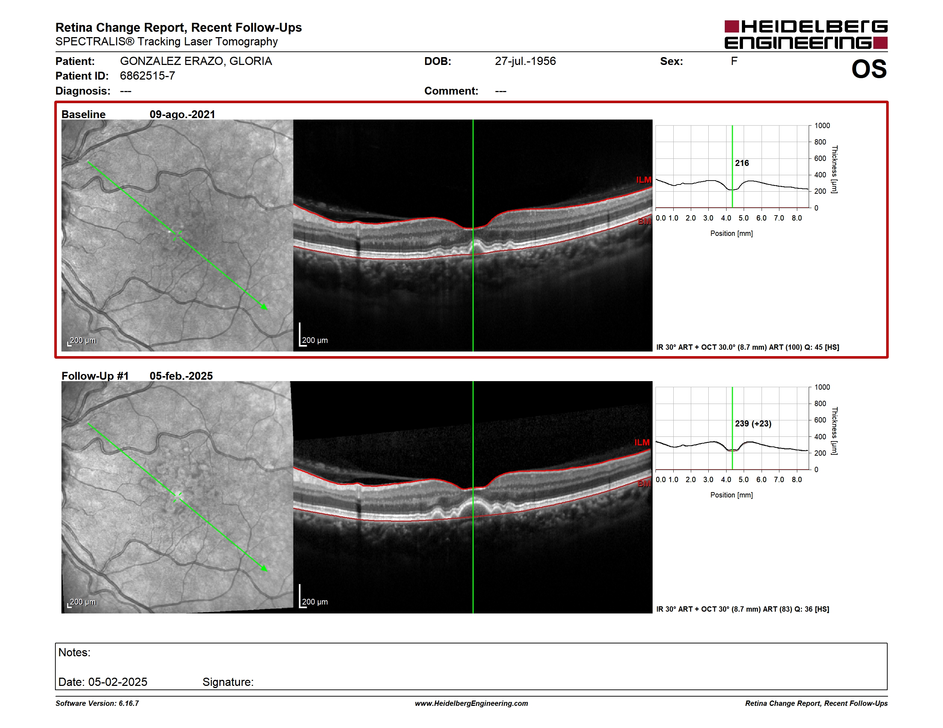Click the red ILM label in Follow-Up scan
This screenshot has width=943, height=728.
(x=642, y=443)
